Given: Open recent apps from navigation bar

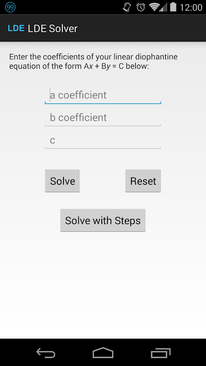Looking at the screenshot, I should 160,353.
